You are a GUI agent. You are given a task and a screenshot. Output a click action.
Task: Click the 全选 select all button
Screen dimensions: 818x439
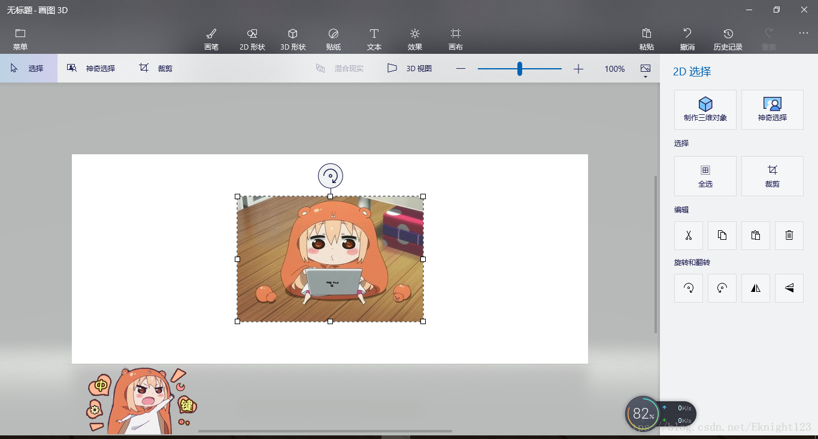tap(705, 176)
